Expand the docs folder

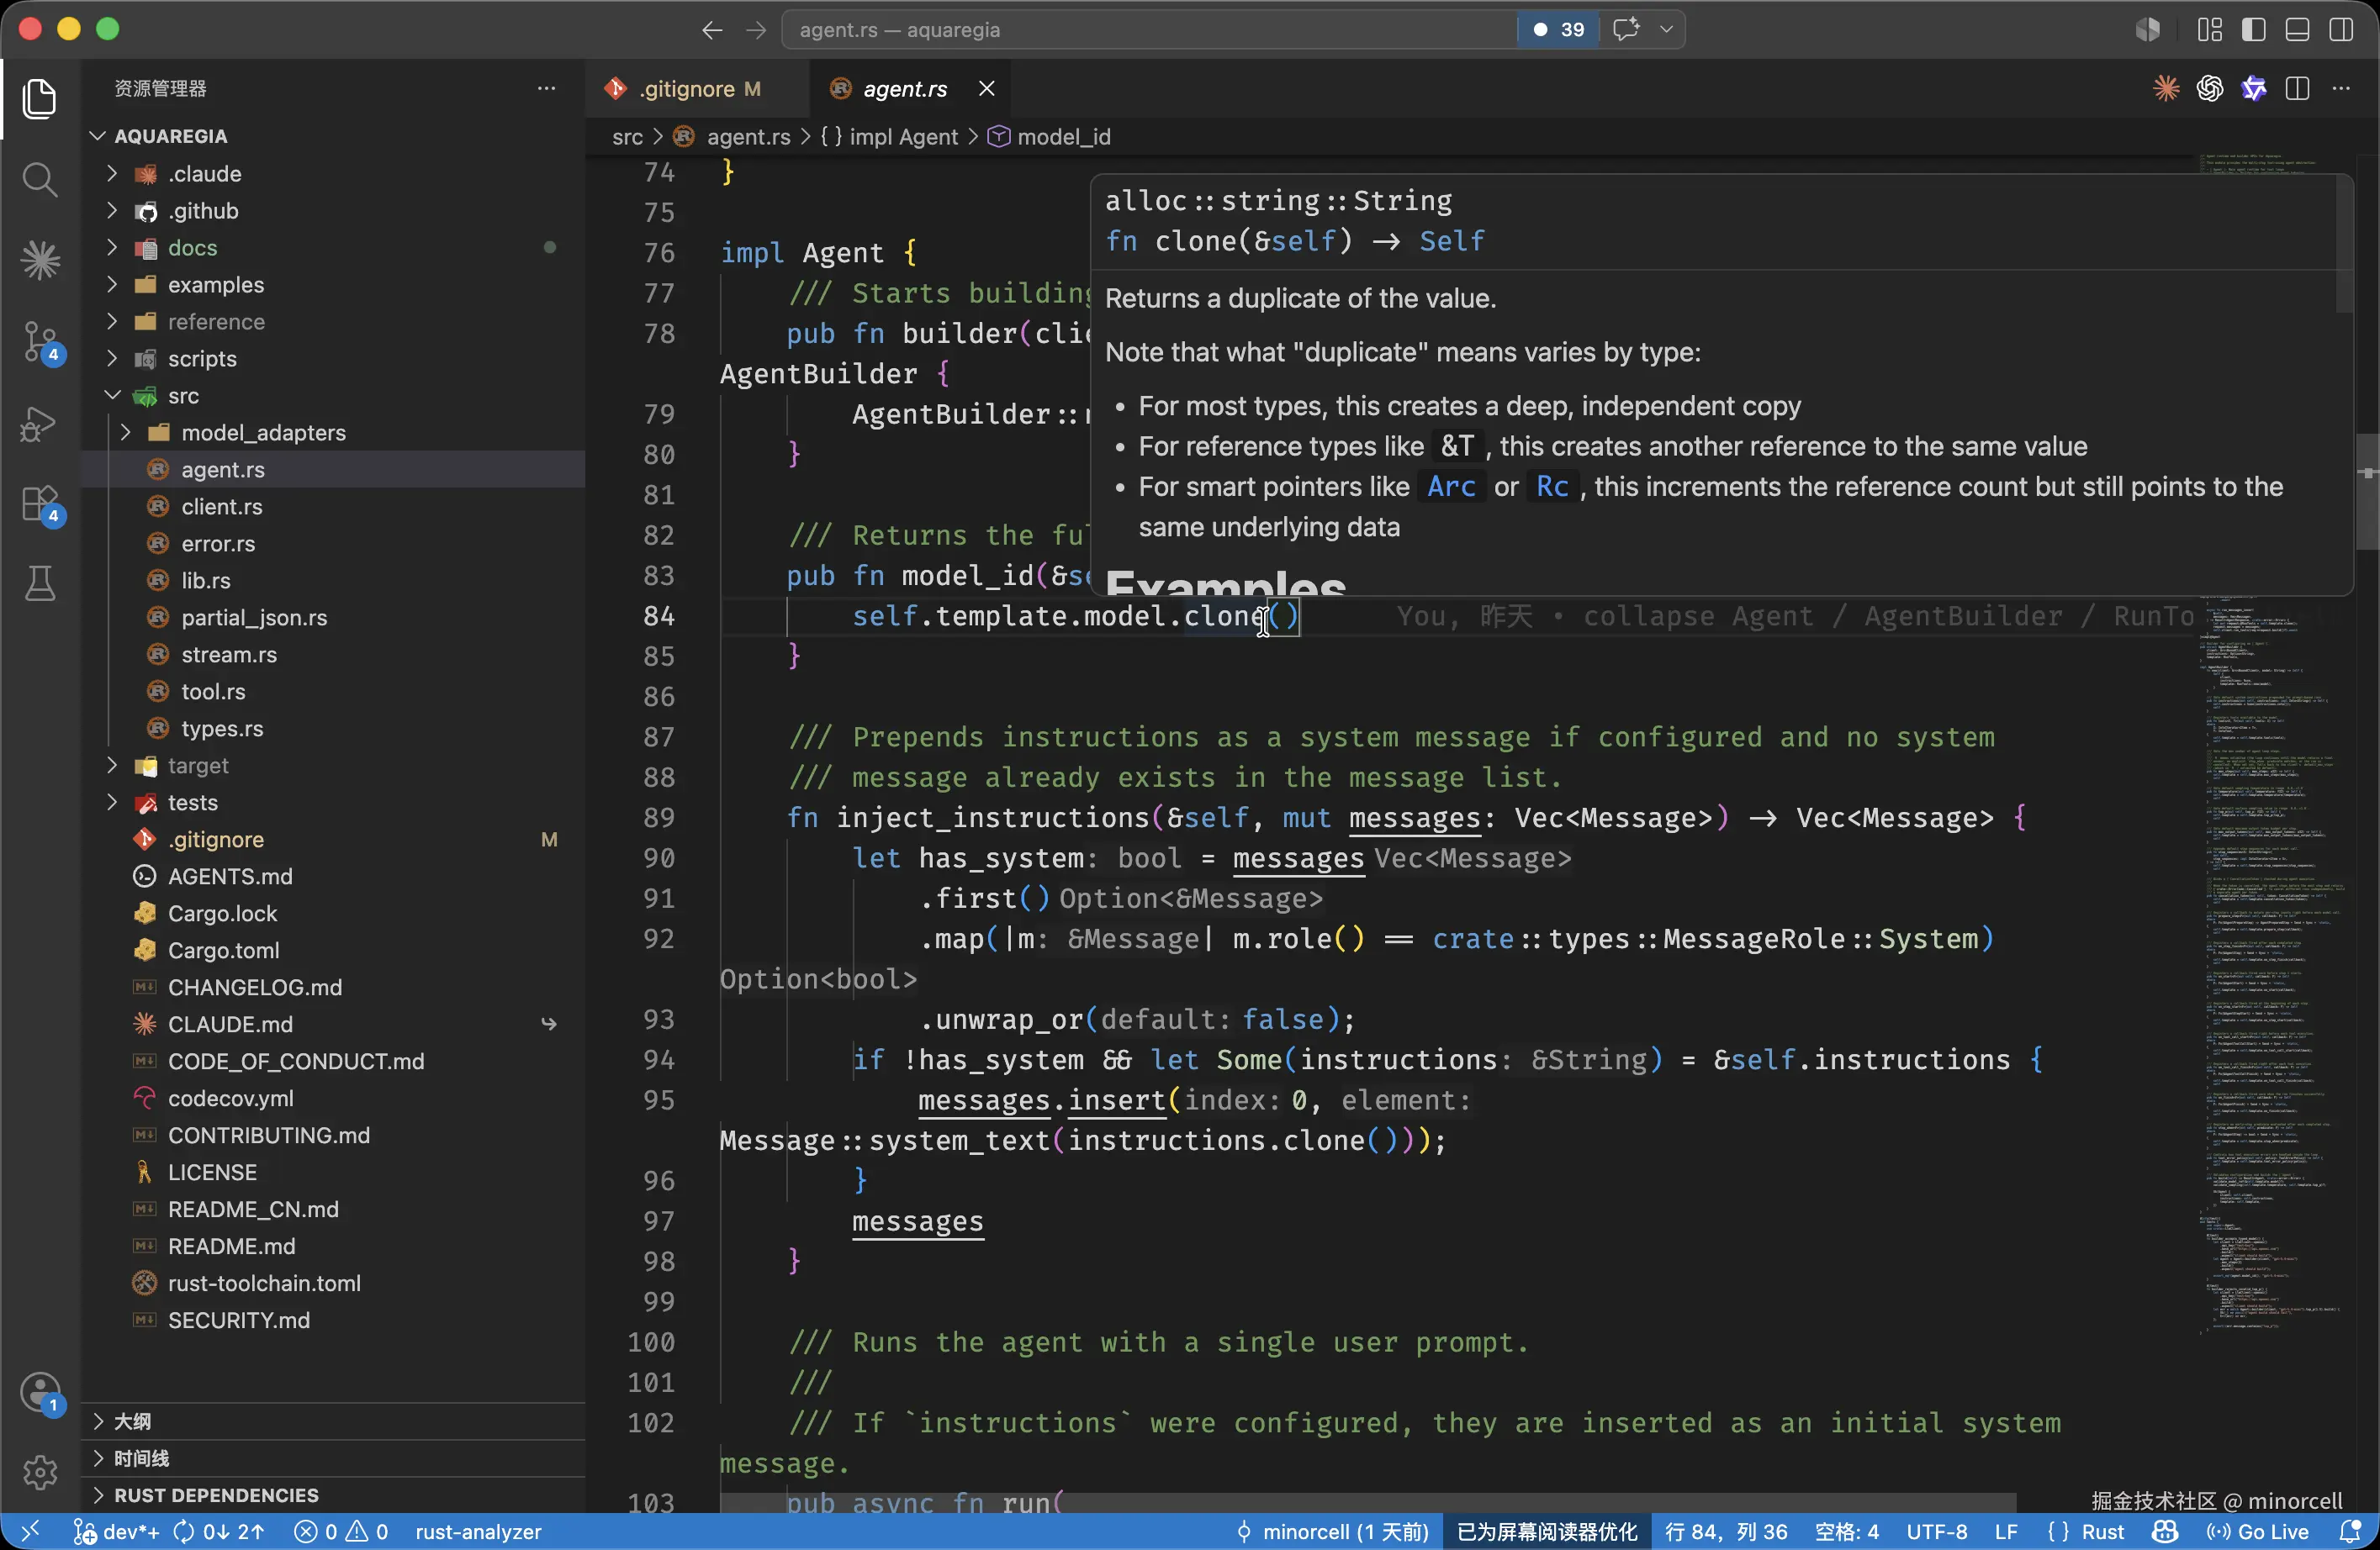tap(113, 248)
